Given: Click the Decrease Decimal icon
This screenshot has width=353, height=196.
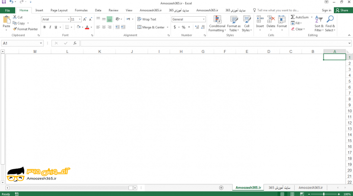Looking at the screenshot, I should point(203,27).
